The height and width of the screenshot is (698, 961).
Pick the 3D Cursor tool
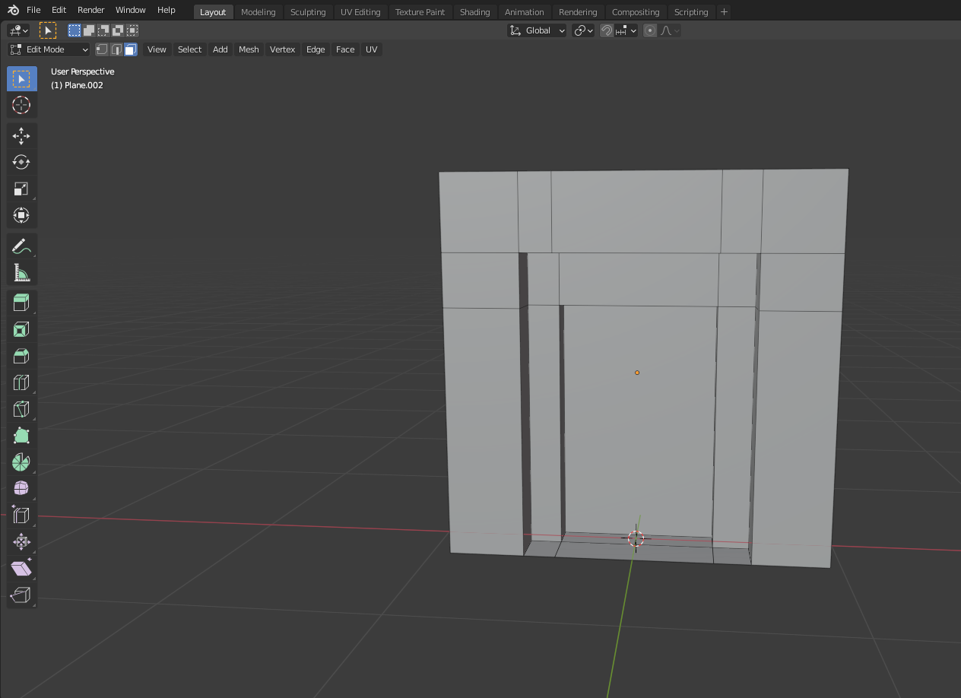tap(21, 105)
